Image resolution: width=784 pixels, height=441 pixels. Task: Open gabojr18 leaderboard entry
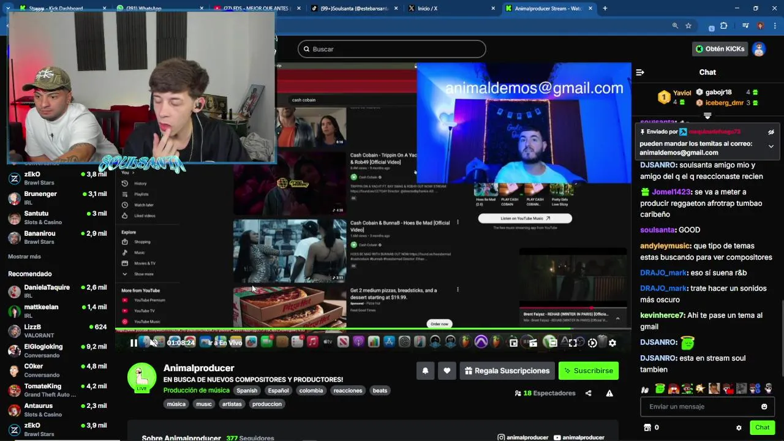727,92
